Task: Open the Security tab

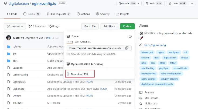Action: [x=103, y=14]
